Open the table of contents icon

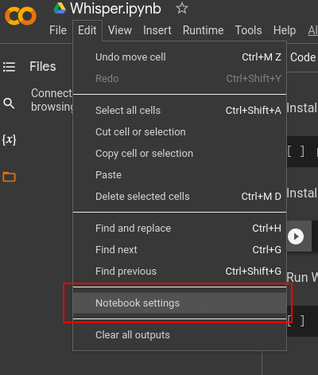tap(9, 67)
